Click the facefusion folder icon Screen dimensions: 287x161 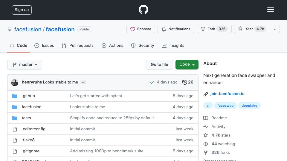pyautogui.click(x=15, y=107)
